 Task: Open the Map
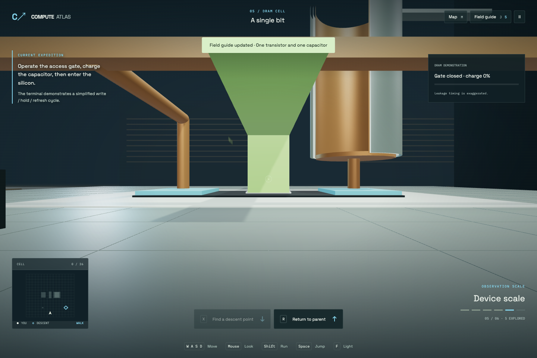tap(456, 17)
